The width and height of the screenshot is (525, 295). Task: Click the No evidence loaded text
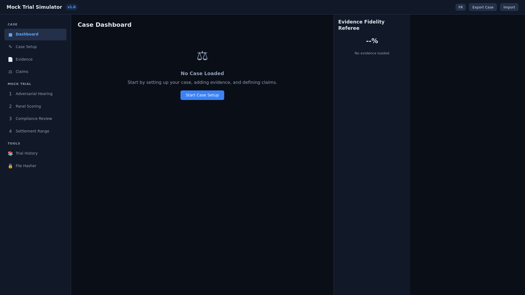372,53
